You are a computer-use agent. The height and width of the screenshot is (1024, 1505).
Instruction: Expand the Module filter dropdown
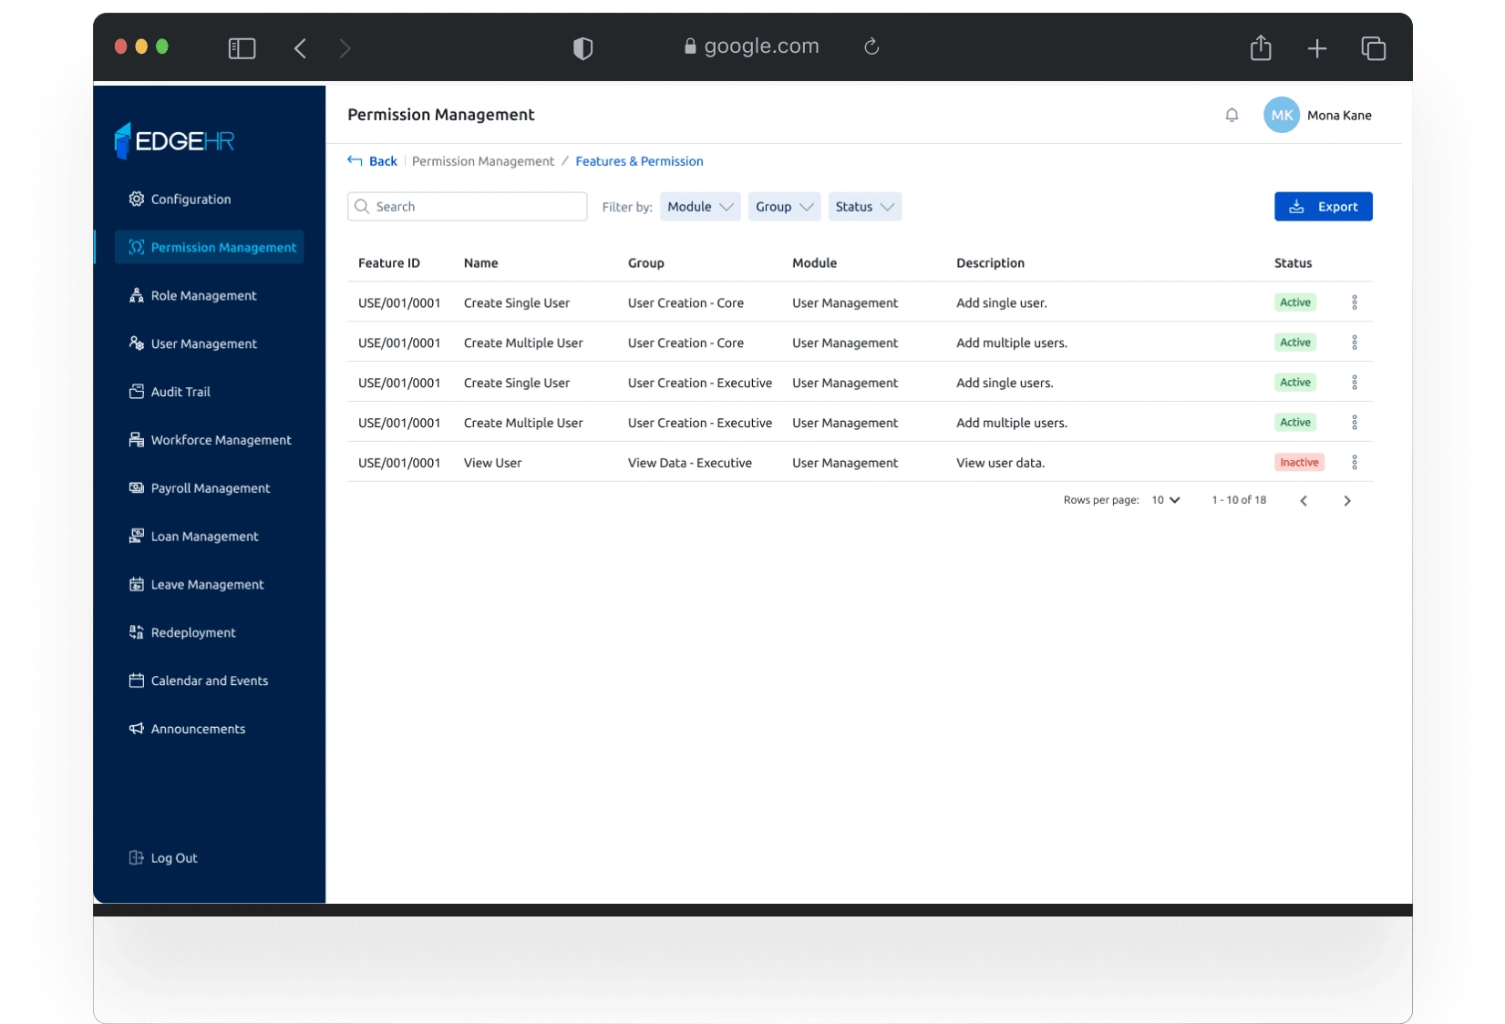click(700, 207)
